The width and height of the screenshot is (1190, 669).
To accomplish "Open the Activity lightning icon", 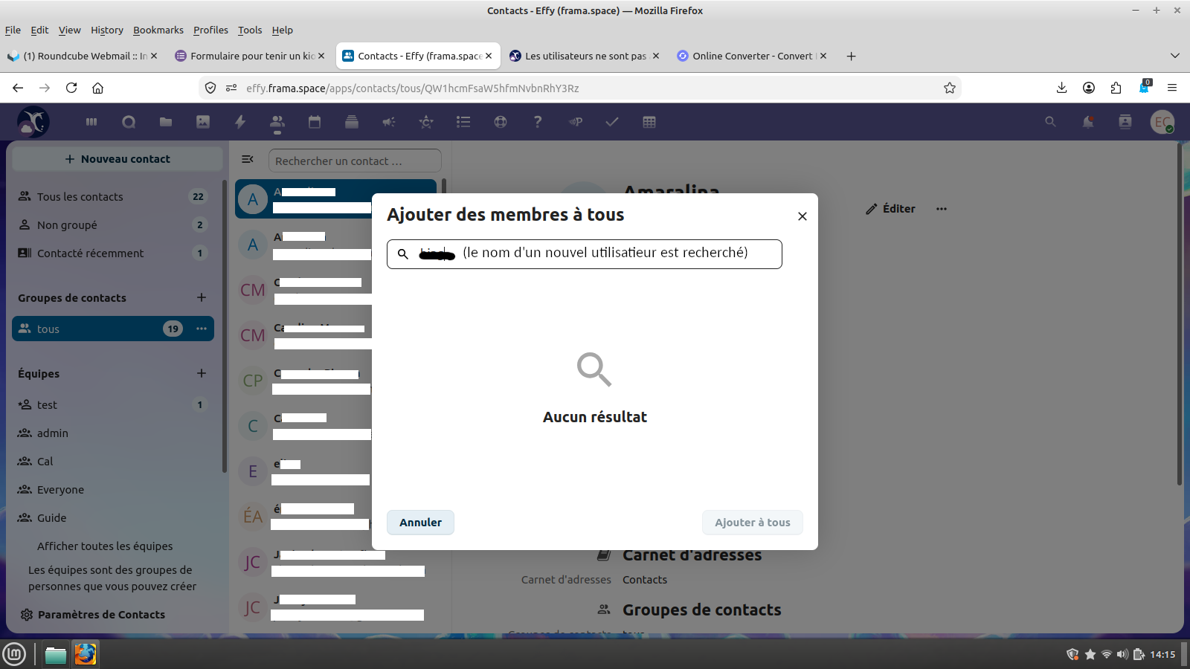I will tap(240, 122).
